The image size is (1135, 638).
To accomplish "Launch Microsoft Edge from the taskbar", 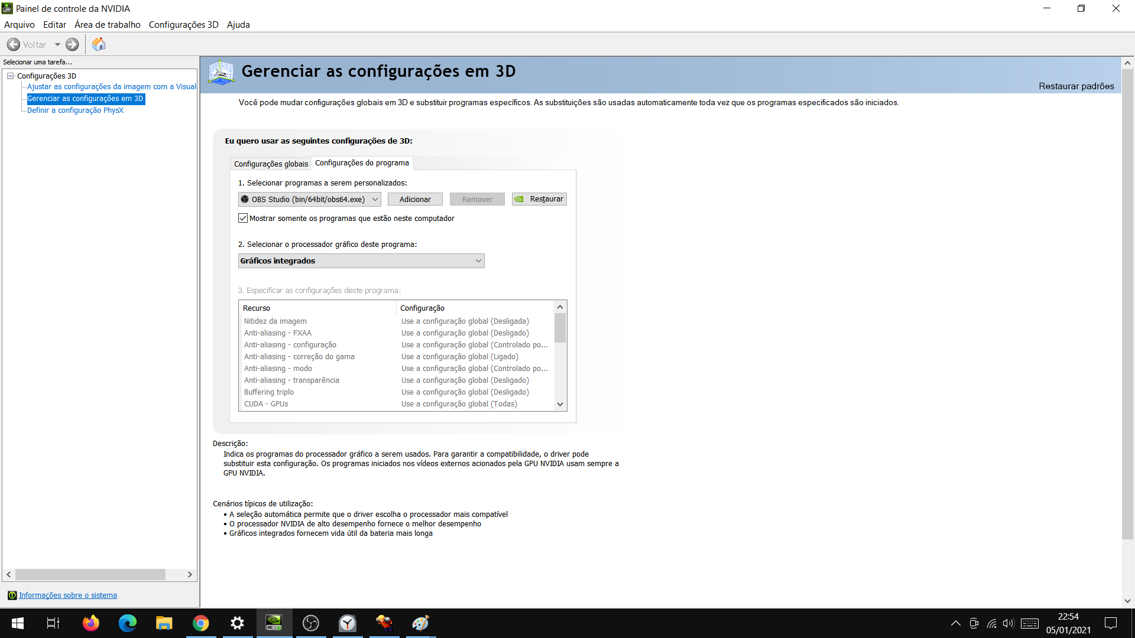I will [x=128, y=623].
